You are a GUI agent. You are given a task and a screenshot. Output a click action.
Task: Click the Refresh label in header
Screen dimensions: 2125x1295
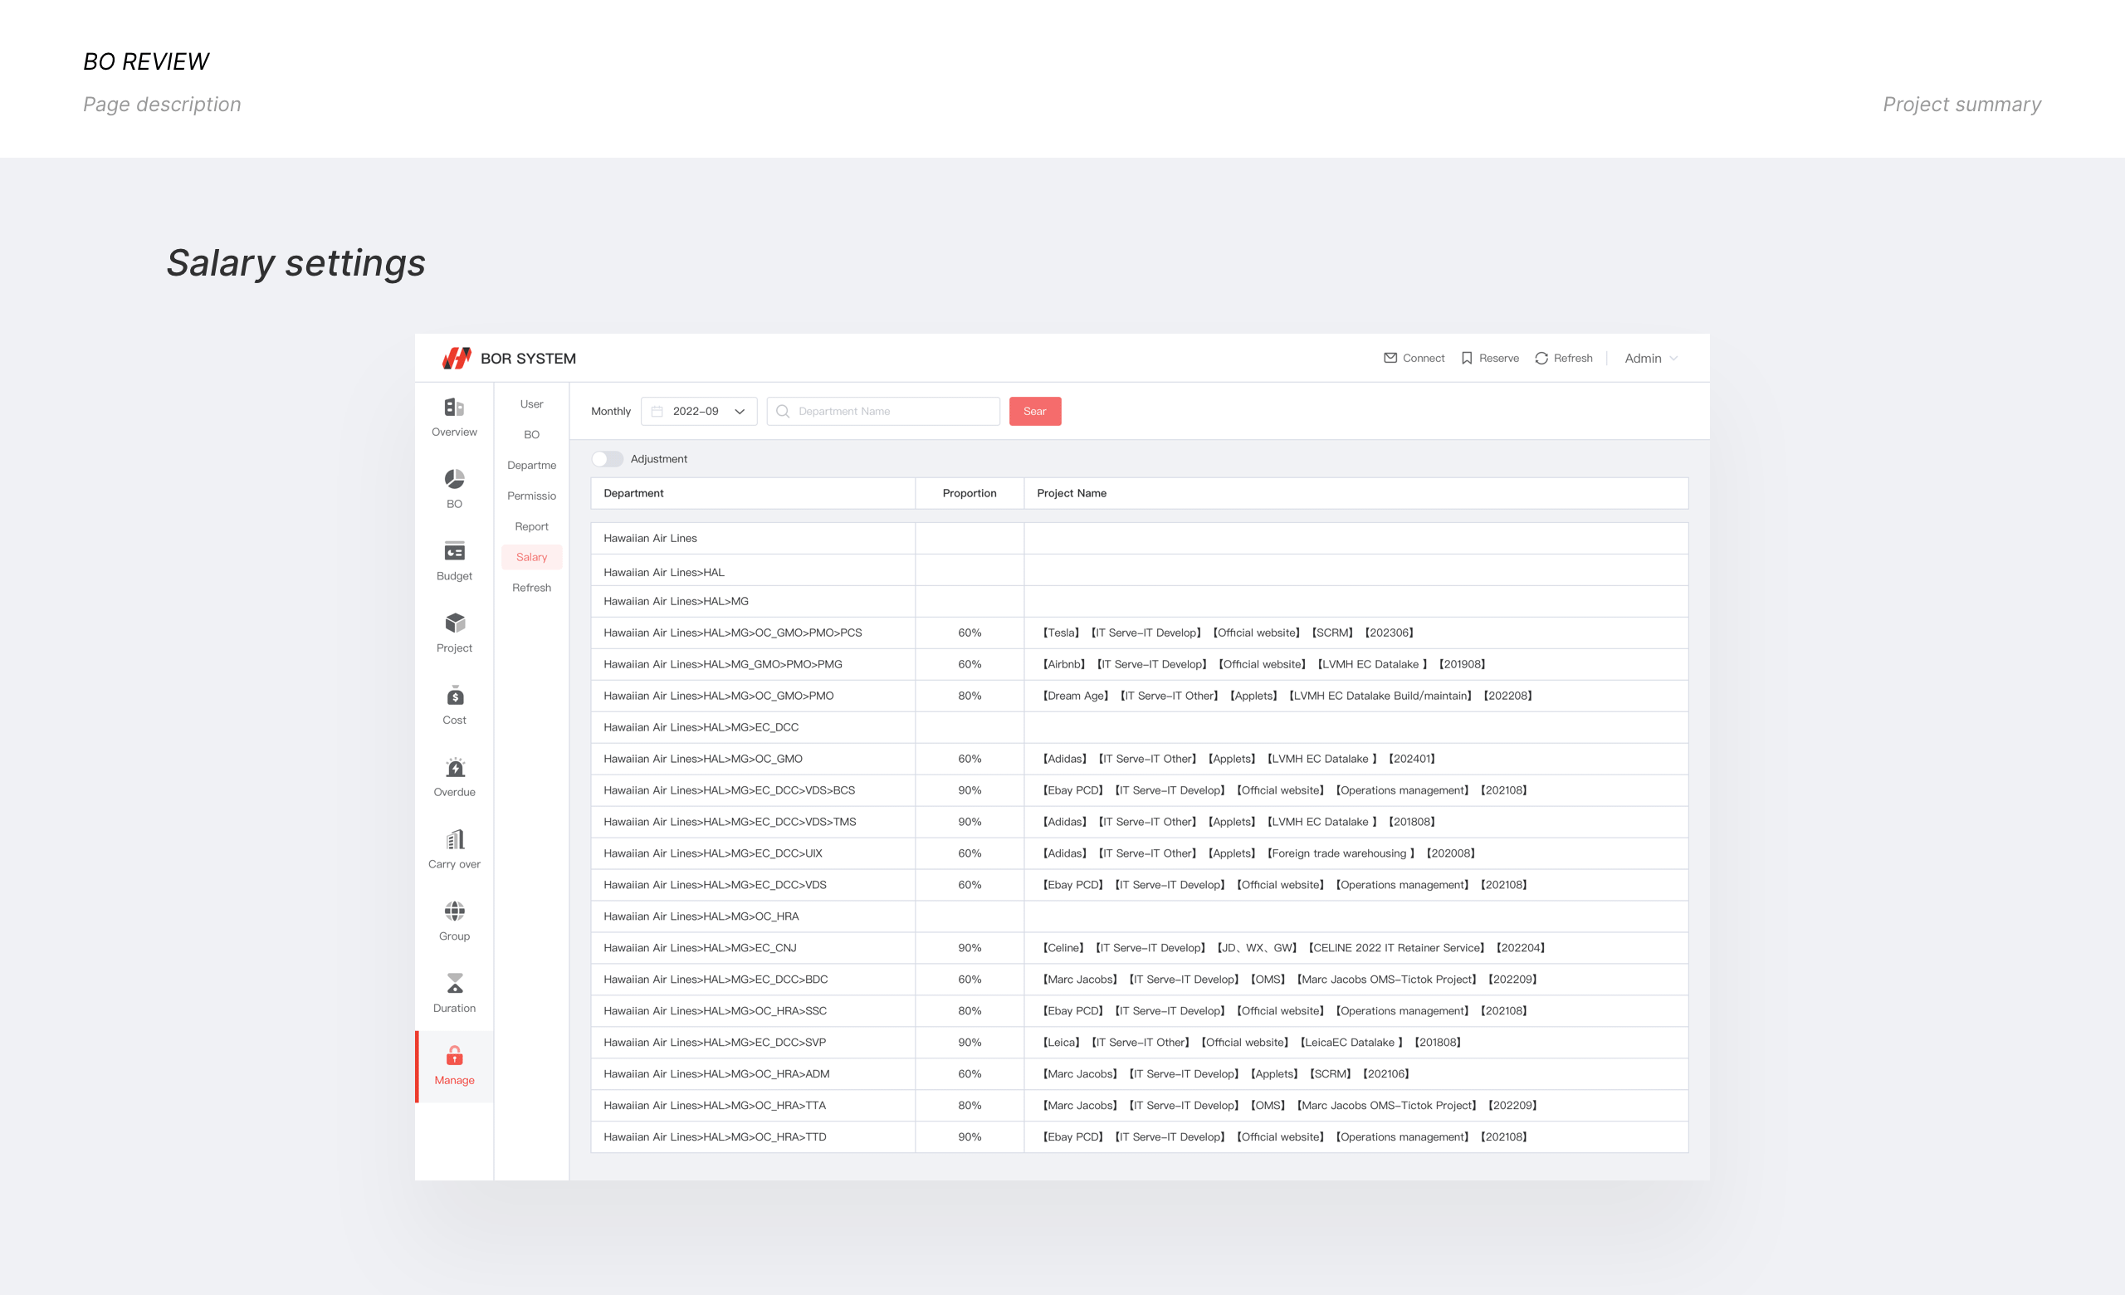pyautogui.click(x=1573, y=358)
